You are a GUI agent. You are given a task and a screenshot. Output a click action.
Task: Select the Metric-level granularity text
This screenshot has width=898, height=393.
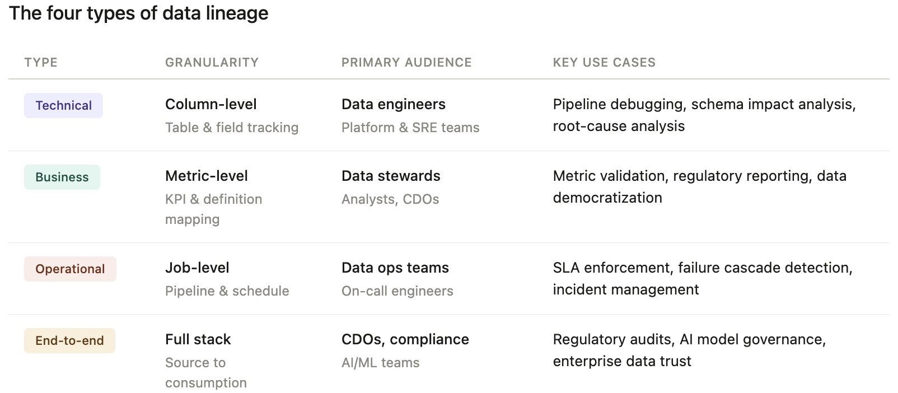point(206,176)
